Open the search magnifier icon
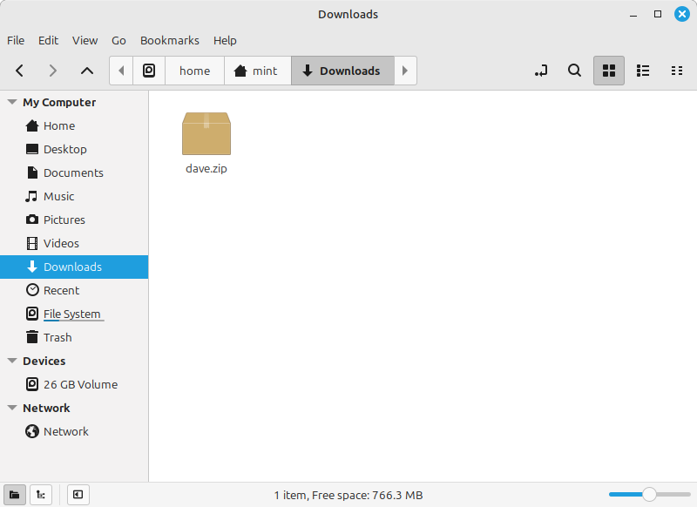Image resolution: width=697 pixels, height=507 pixels. (574, 71)
